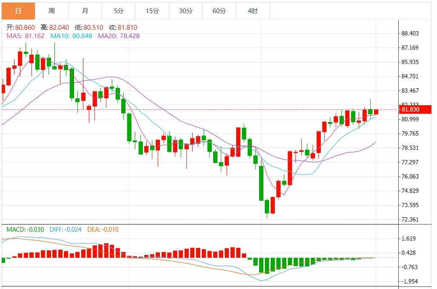
Task: Click the 收:81.810 close price value
Action: (123, 28)
